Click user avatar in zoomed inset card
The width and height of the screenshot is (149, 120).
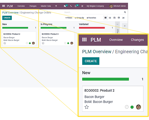139,107
